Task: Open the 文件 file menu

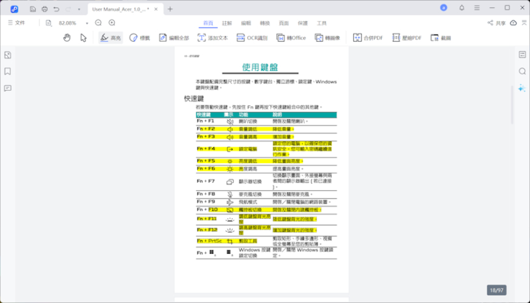Action: pyautogui.click(x=16, y=22)
